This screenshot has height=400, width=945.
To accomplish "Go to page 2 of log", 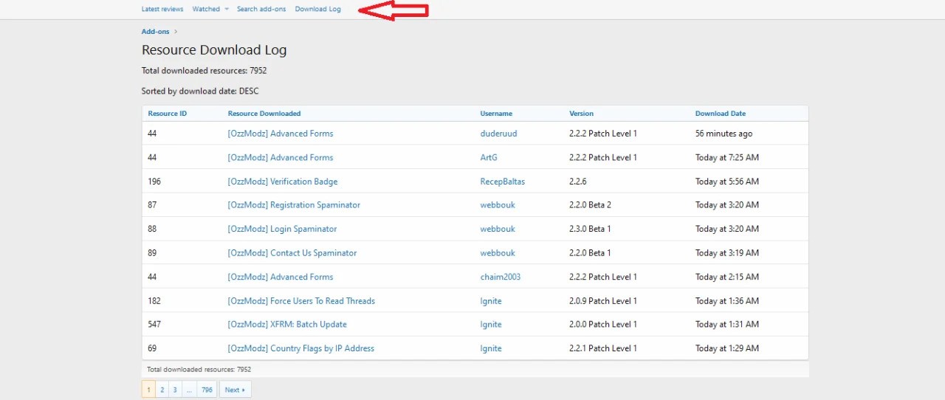I will tap(162, 390).
